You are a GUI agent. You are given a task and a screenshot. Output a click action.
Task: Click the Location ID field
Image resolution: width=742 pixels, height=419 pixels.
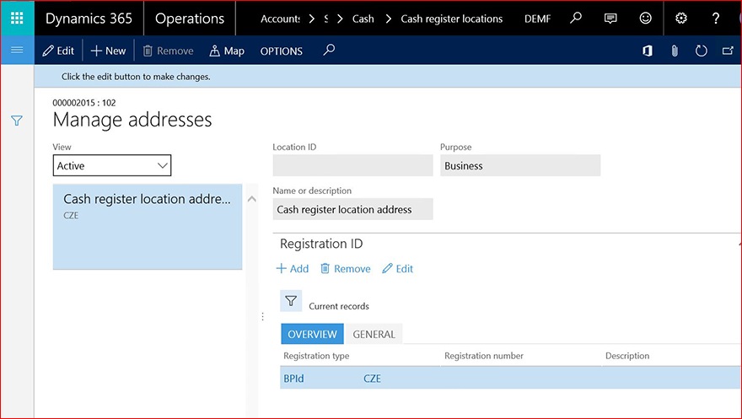point(352,165)
